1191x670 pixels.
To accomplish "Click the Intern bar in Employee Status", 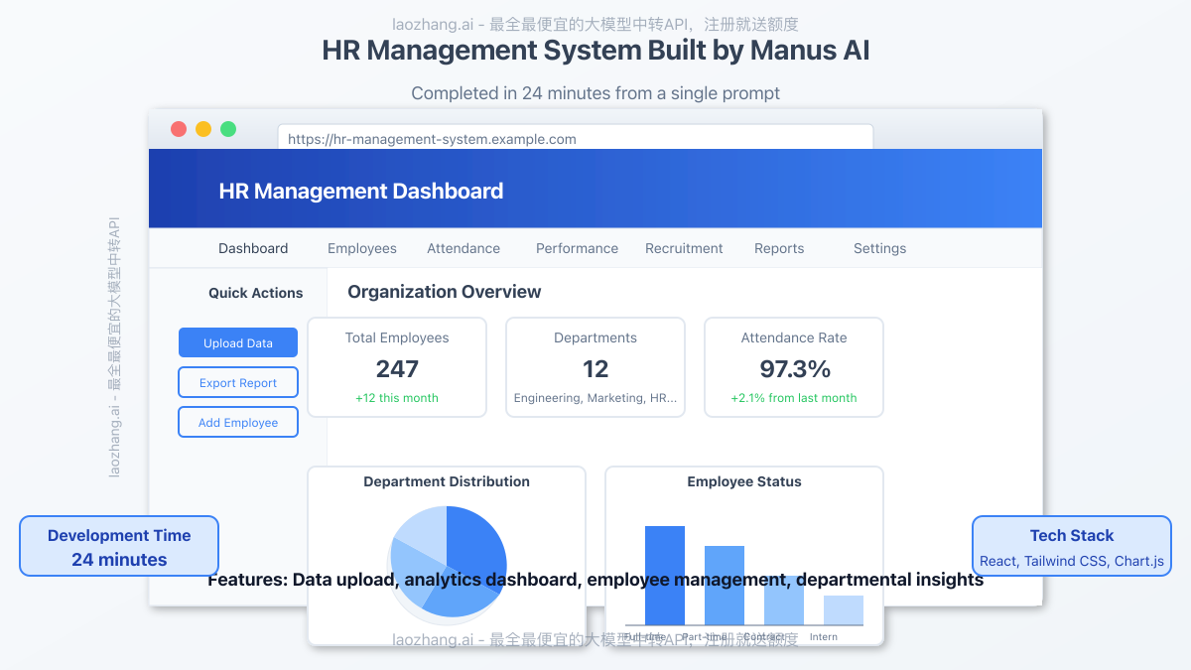I will (x=844, y=610).
